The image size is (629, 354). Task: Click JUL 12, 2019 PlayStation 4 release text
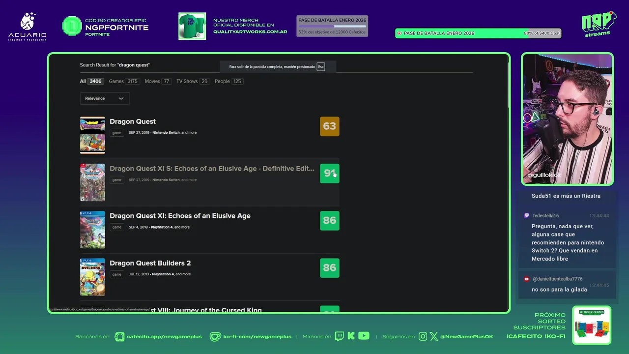(x=160, y=274)
